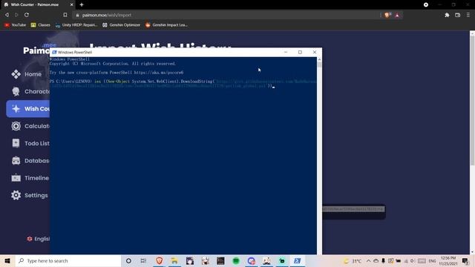Close the Wish Counter browser tab
Image resolution: width=475 pixels, height=267 pixels.
tap(72, 5)
